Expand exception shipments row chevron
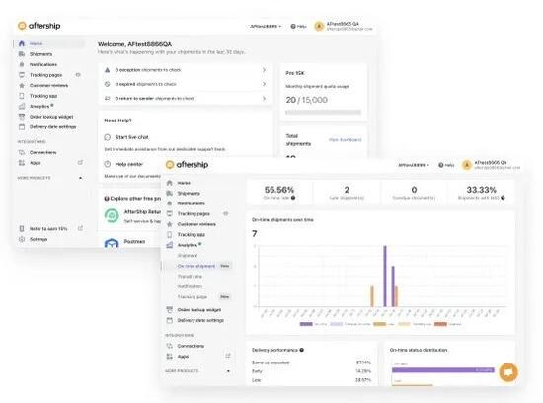This screenshot has height=403, width=543. [x=264, y=70]
